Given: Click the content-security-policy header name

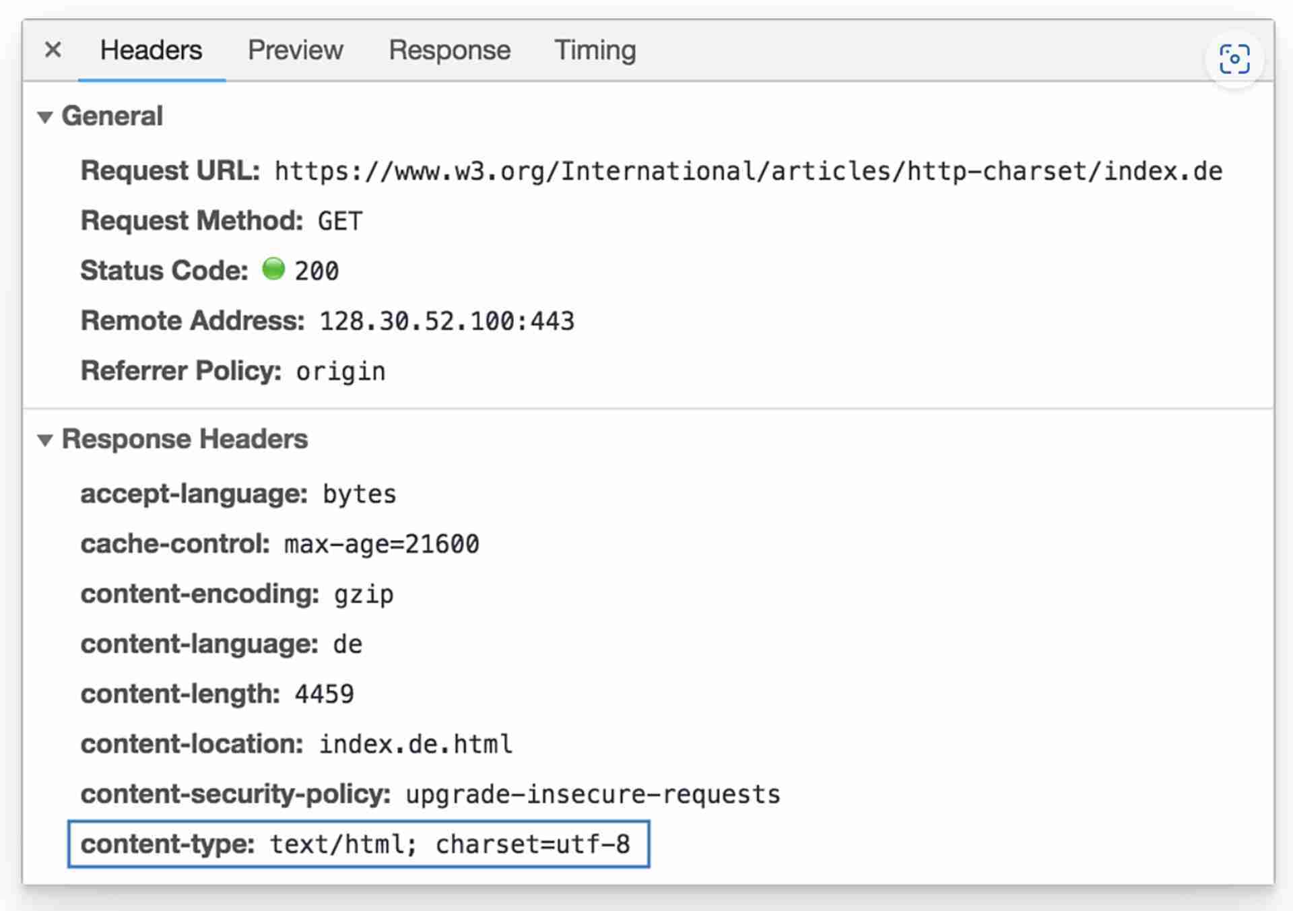Looking at the screenshot, I should 236,795.
